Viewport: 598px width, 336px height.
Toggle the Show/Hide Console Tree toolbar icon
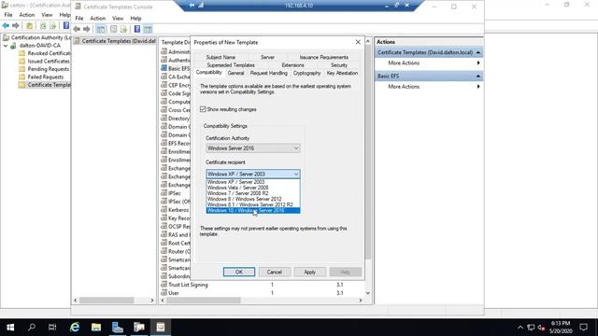pos(101,29)
